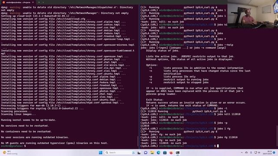Click 'No containers need to be restarted.'

[26, 131]
